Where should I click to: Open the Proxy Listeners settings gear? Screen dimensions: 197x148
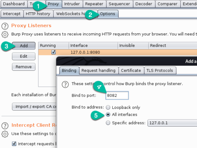coord(5,34)
